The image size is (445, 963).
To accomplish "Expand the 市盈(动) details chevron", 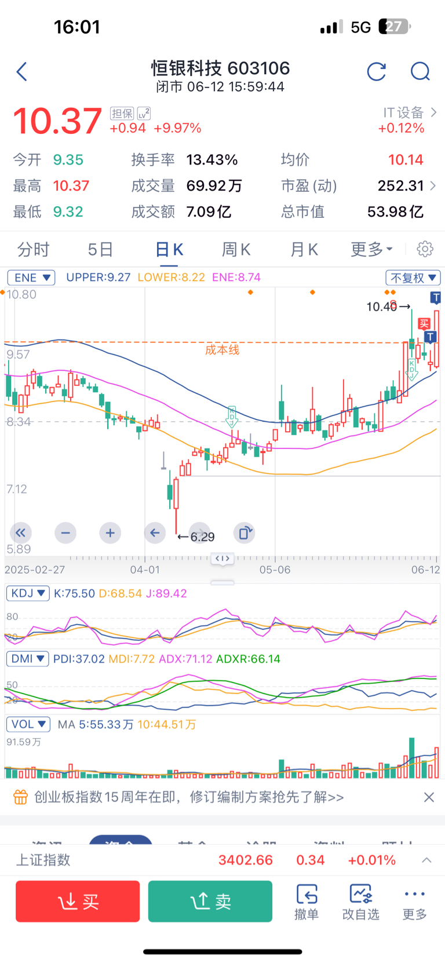I will [433, 185].
